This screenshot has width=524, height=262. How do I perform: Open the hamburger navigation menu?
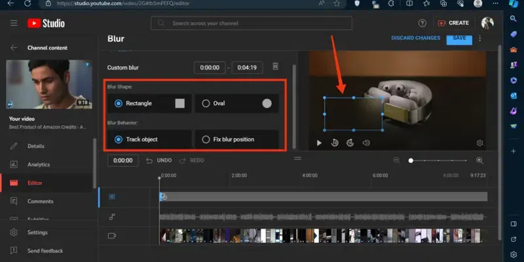click(14, 23)
